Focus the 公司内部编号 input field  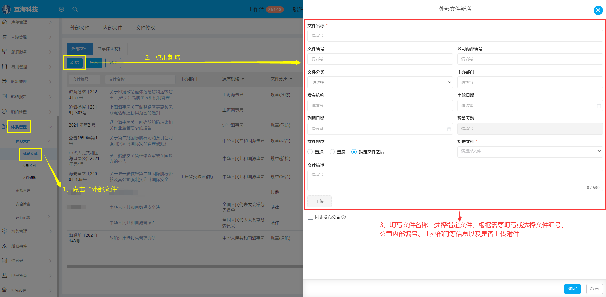[530, 59]
